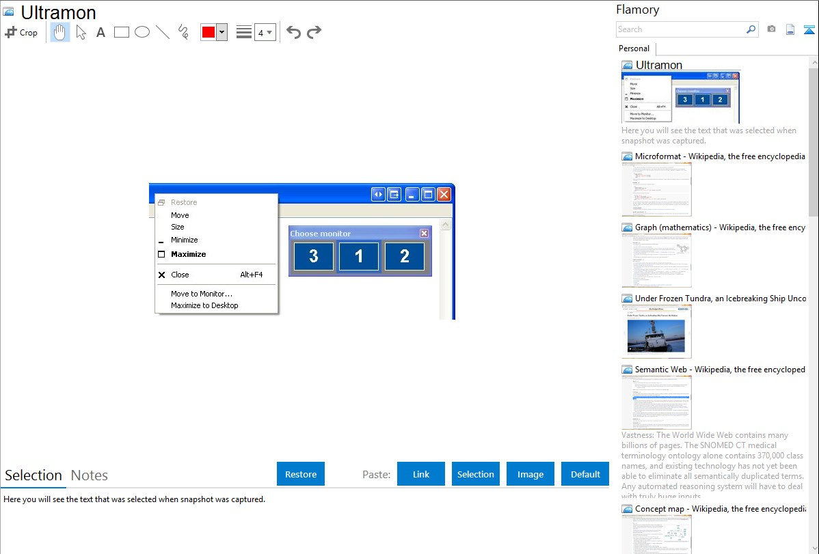The image size is (819, 554).
Task: Click the icon beside the Microformat entry
Action: [x=628, y=156]
